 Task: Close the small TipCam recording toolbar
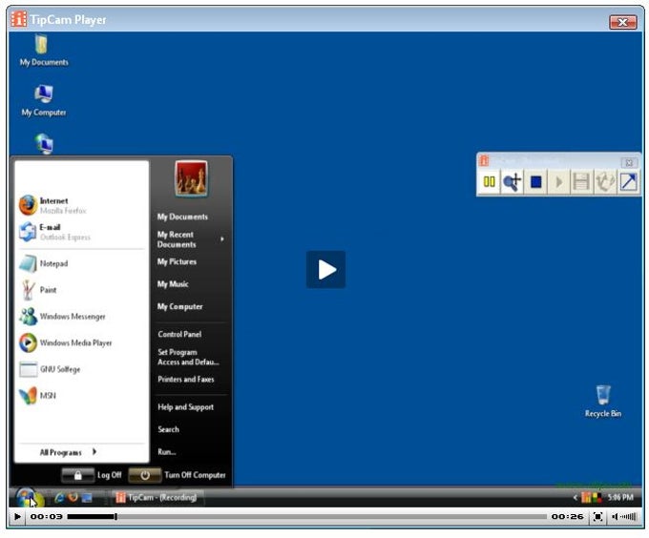point(629,162)
